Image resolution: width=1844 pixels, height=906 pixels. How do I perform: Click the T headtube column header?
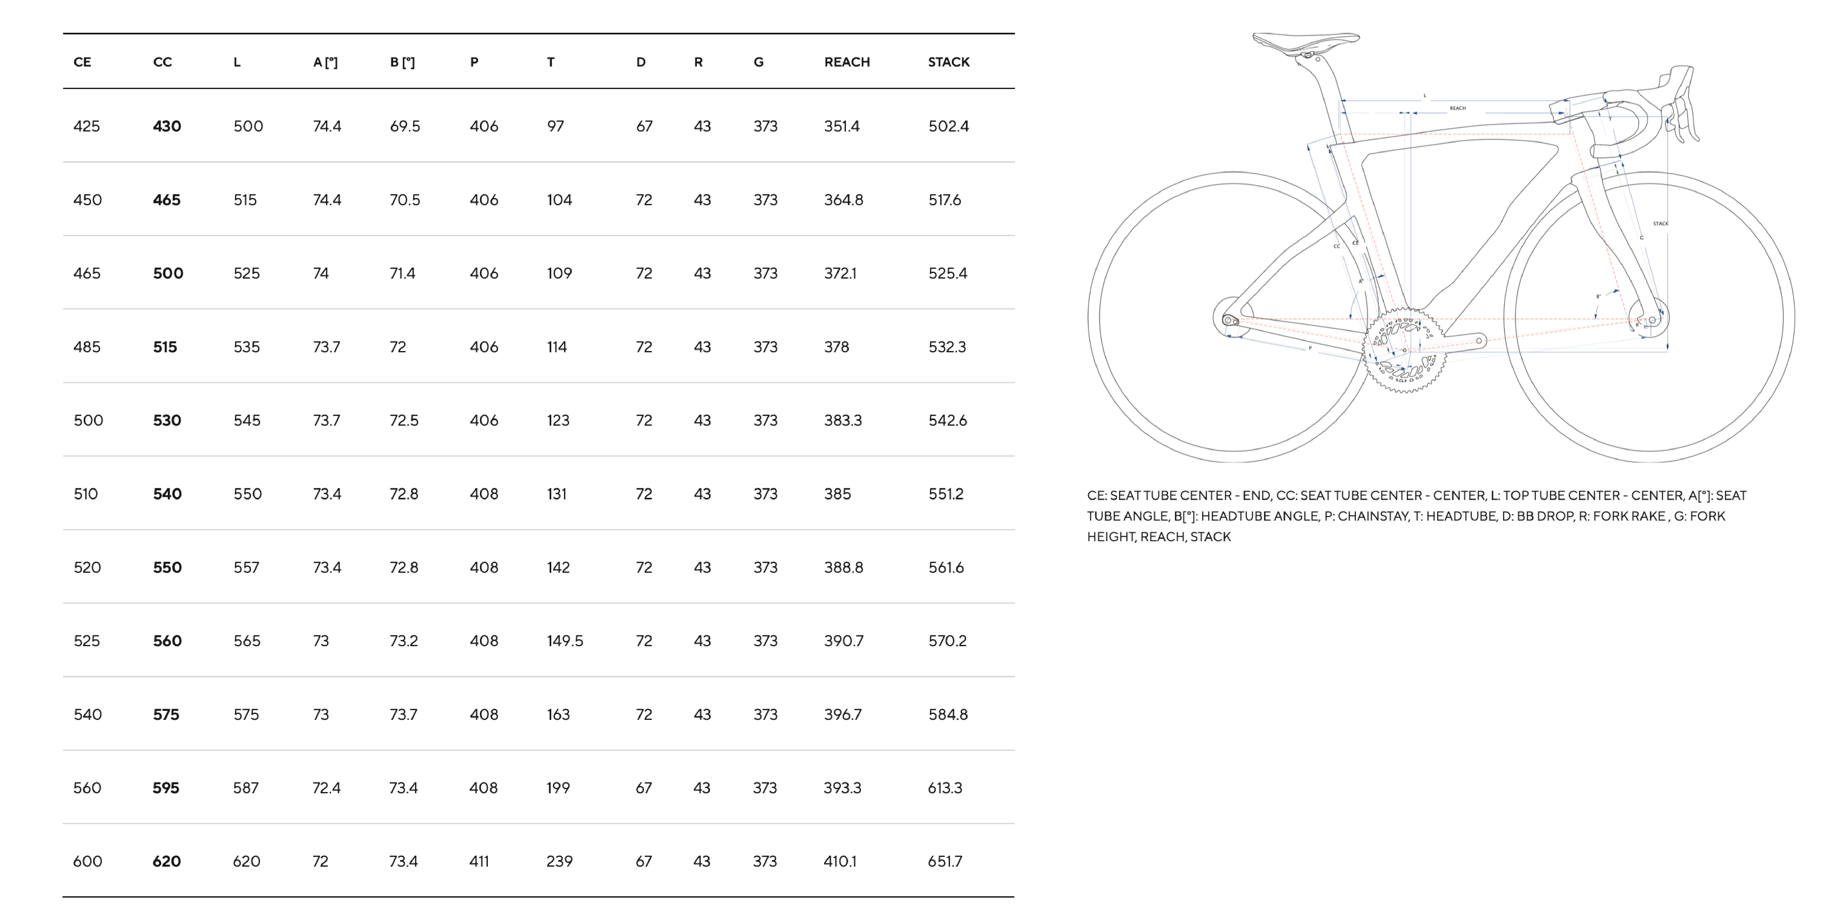pyautogui.click(x=551, y=62)
